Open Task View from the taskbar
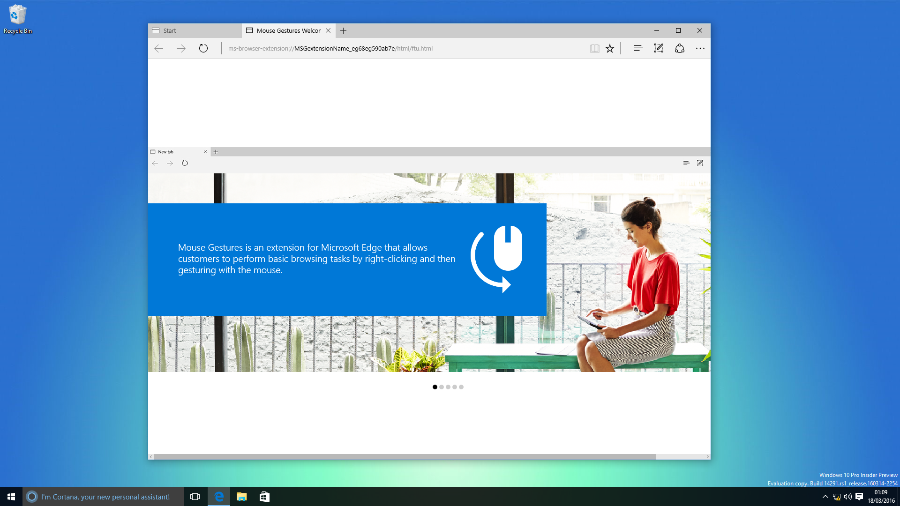Viewport: 900px width, 506px height. 195,497
